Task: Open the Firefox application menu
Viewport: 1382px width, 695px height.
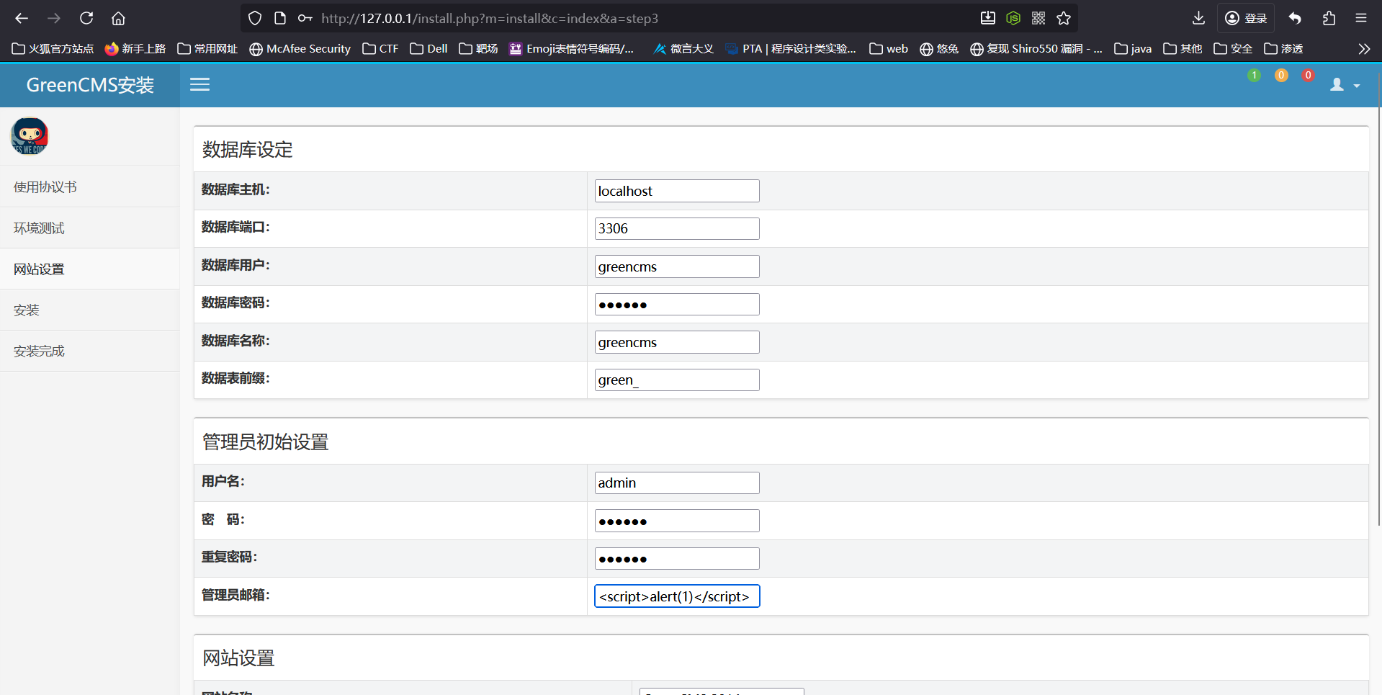Action: [1360, 18]
